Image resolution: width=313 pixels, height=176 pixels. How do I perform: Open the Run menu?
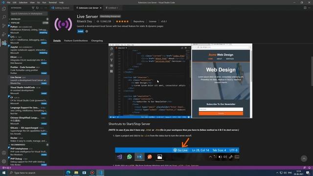tap(44, 2)
